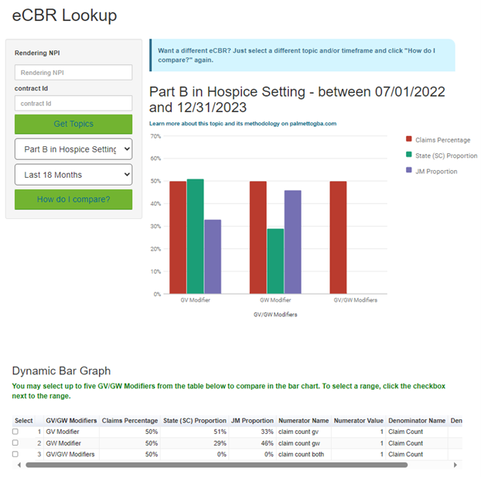Click the 33% JM Proportion cell

[252, 432]
